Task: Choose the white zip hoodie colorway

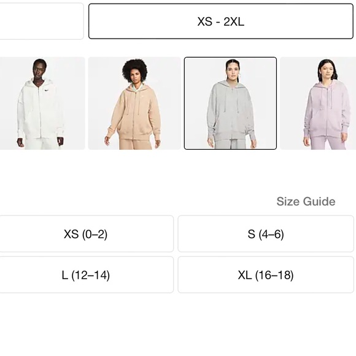Action: pyautogui.click(x=42, y=103)
